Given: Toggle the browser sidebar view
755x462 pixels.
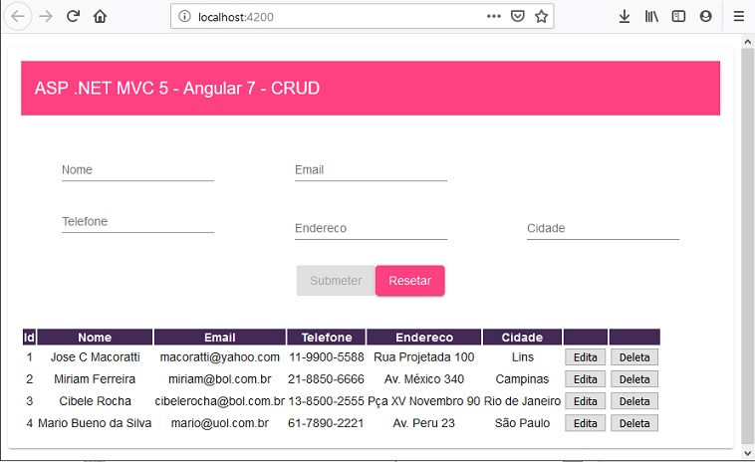Looking at the screenshot, I should (678, 16).
